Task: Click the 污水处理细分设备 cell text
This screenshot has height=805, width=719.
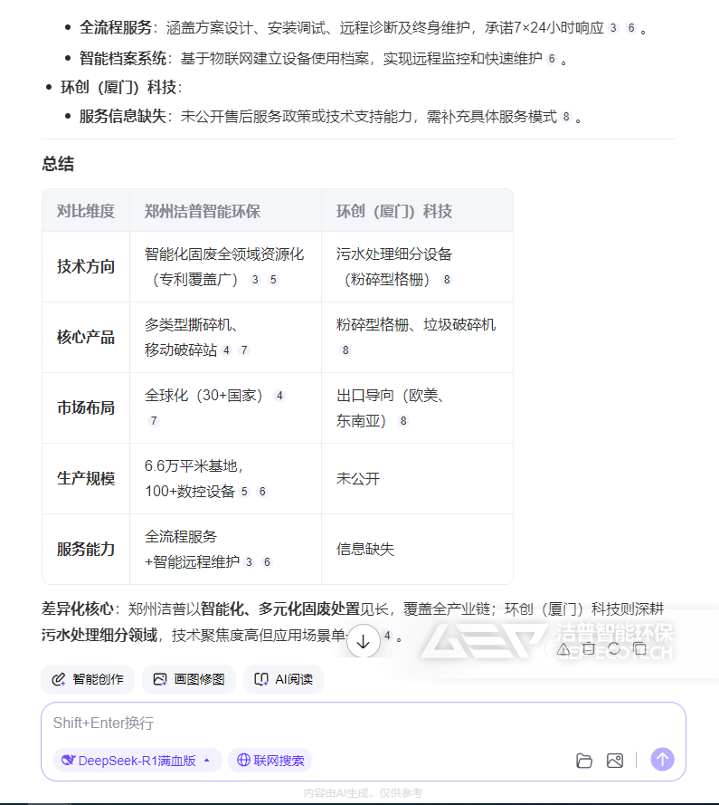Action: pos(394,254)
